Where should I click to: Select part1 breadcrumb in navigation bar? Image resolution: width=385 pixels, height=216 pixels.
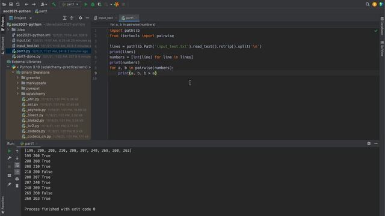pos(41,11)
